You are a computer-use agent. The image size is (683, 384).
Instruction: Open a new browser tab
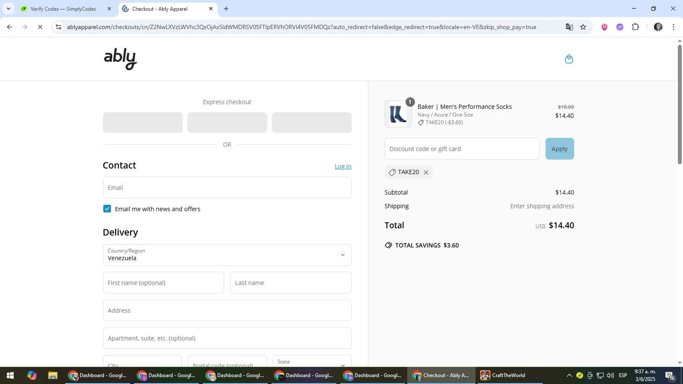226,9
